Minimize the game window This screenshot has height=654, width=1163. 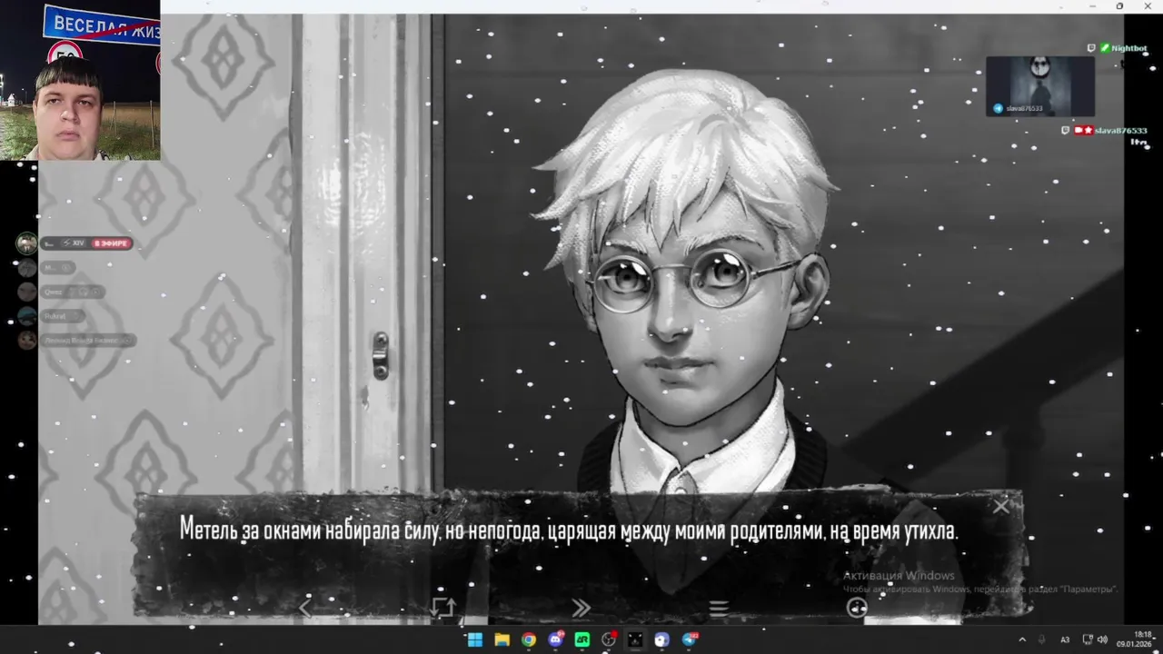click(x=1093, y=6)
